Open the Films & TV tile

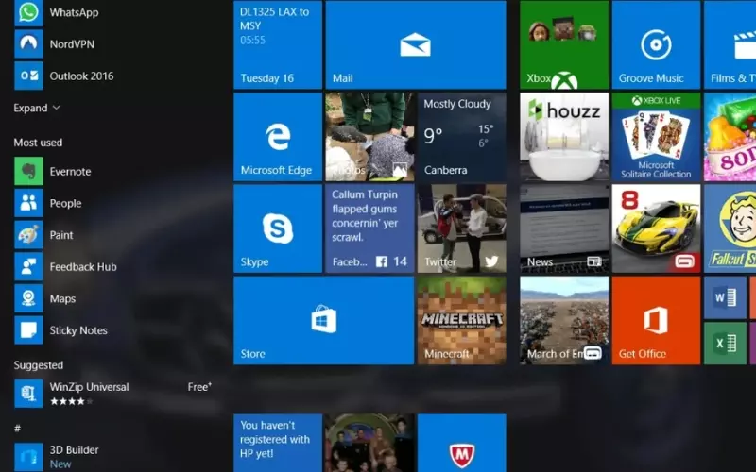point(730,44)
